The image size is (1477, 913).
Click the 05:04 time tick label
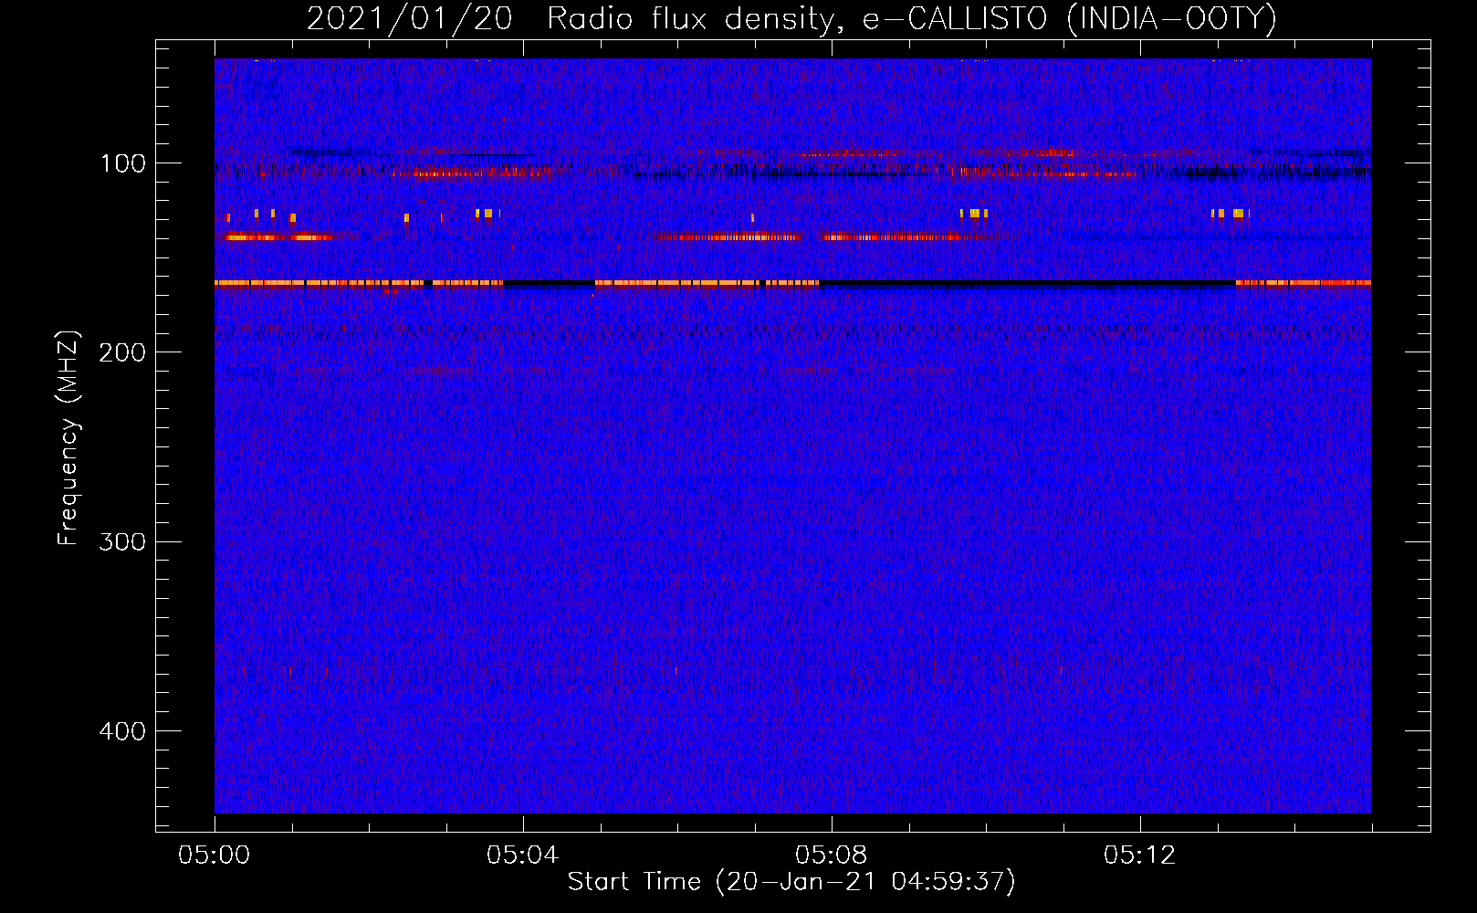pos(522,855)
